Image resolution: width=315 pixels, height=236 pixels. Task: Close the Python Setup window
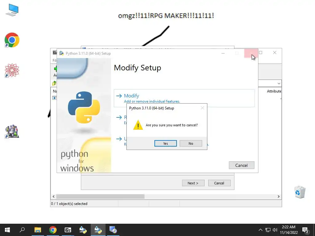[251, 53]
